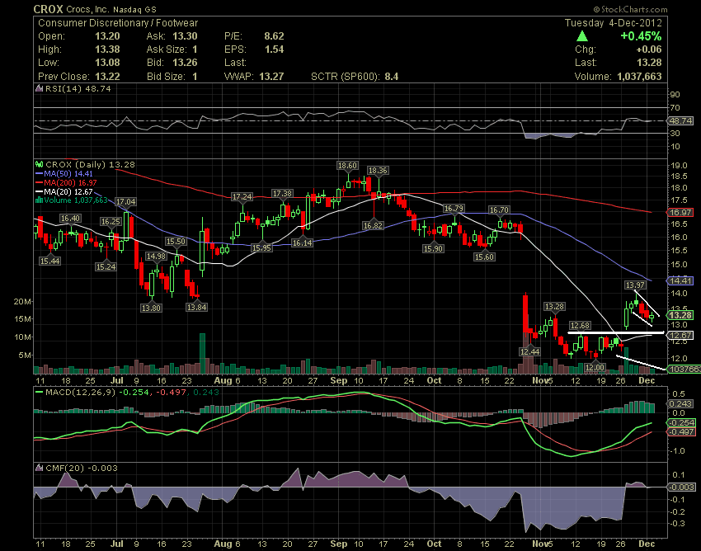The image size is (701, 551).
Task: Select the 13.28 price tag on right axis
Action: (683, 314)
